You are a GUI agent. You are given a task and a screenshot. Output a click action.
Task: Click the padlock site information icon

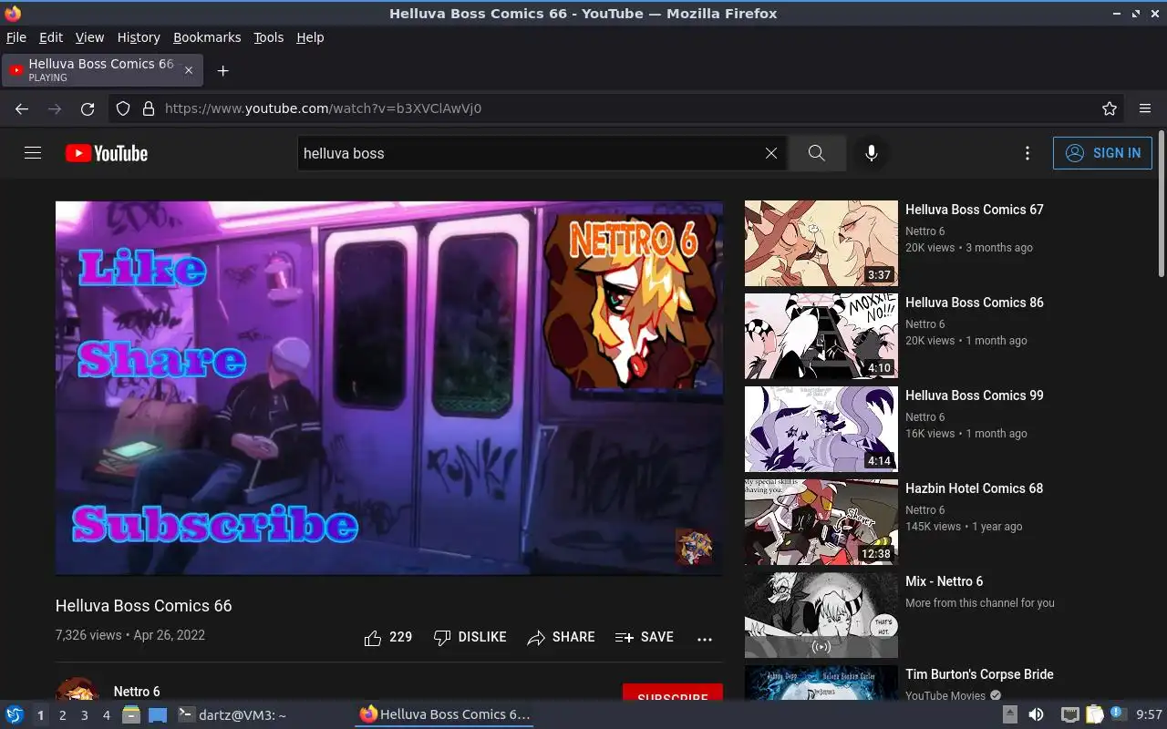(x=149, y=108)
